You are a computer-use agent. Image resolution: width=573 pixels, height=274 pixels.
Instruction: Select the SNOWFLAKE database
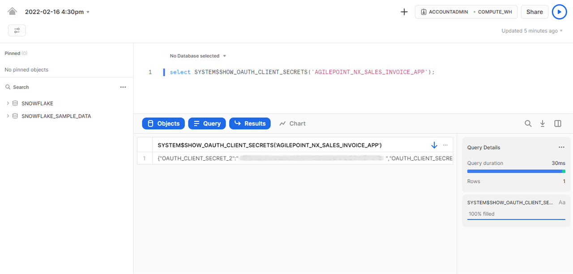[x=37, y=103]
